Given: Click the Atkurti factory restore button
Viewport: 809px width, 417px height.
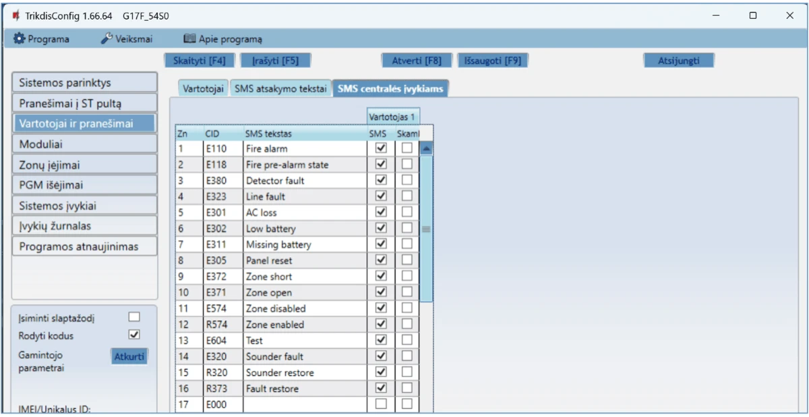Looking at the screenshot, I should 129,356.
